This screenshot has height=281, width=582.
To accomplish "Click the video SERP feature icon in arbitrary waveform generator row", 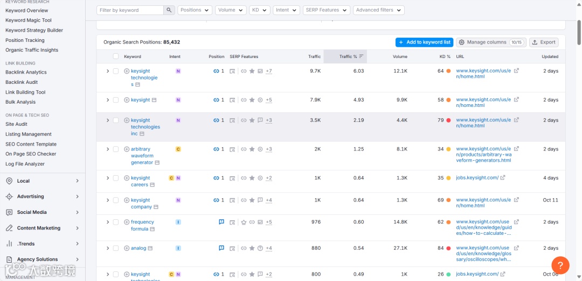I will [x=260, y=149].
